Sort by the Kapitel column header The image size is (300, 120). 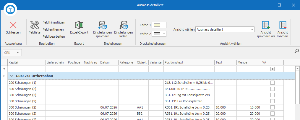(27, 62)
